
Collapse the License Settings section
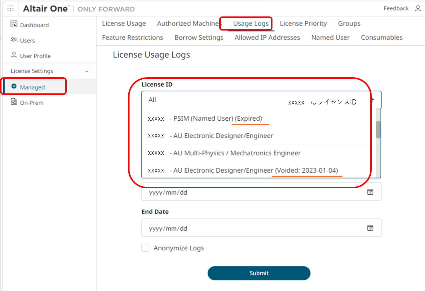coord(87,71)
